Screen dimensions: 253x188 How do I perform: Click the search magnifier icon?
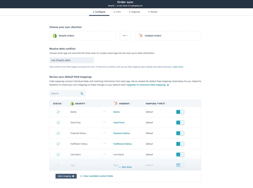pyautogui.click(x=82, y=93)
